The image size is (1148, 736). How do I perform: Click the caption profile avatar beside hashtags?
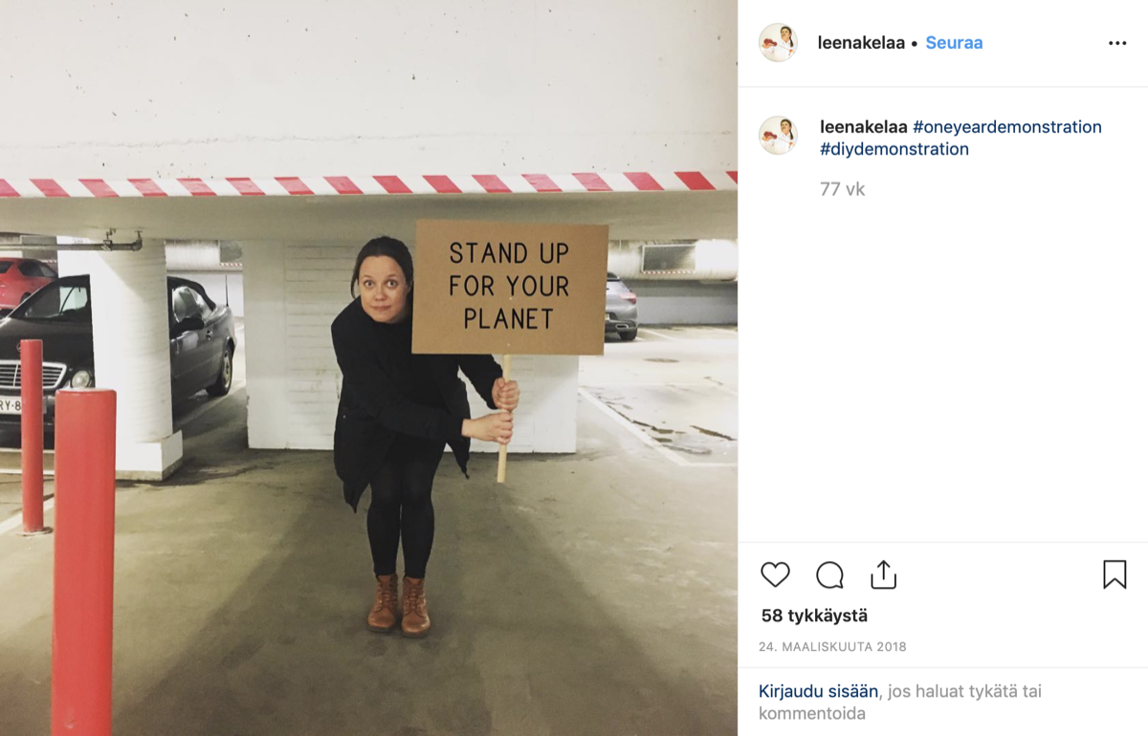click(x=778, y=136)
